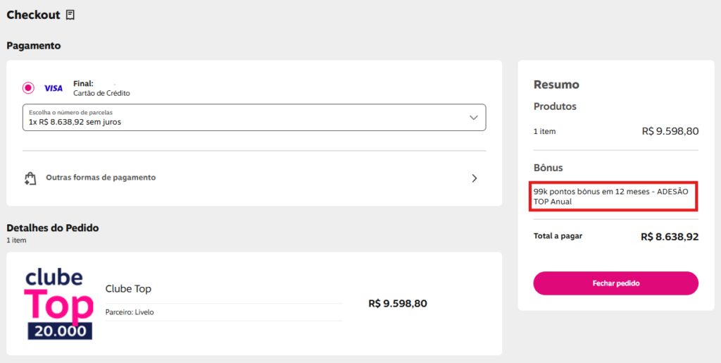The height and width of the screenshot is (363, 721).
Task: Click the Cartão de Crédito label
Action: click(x=101, y=93)
